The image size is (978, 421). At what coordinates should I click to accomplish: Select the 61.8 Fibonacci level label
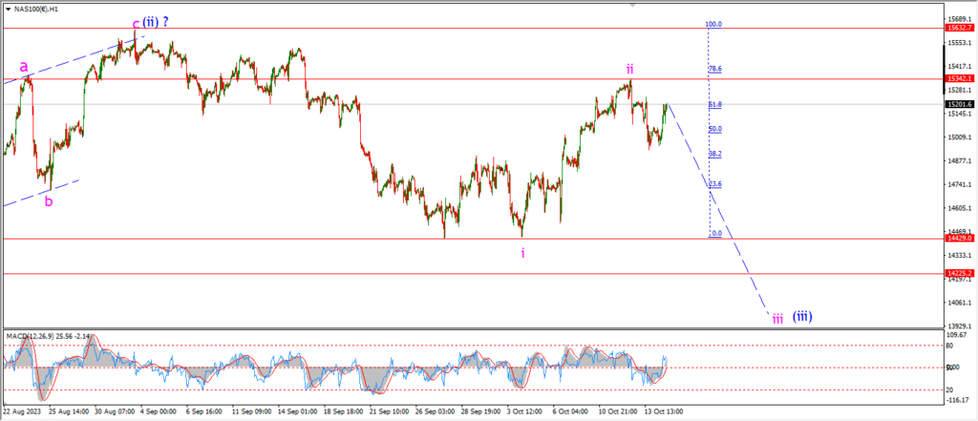pyautogui.click(x=715, y=105)
